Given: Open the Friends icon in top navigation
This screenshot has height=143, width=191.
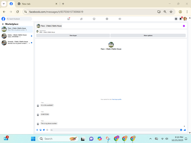Looking at the screenshot, I should [81, 19].
